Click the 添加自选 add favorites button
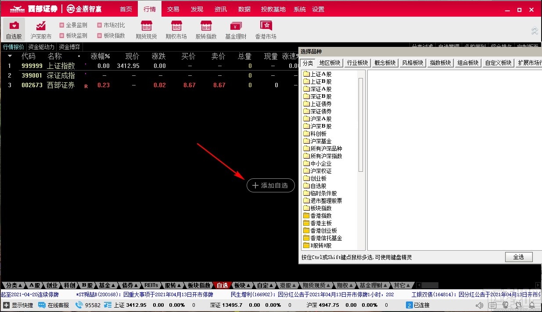The width and height of the screenshot is (542, 312). [x=270, y=185]
